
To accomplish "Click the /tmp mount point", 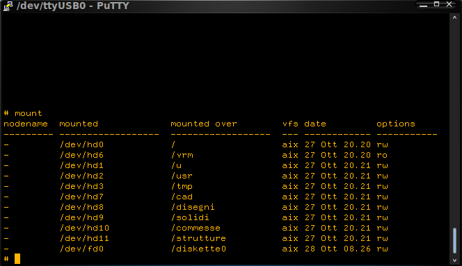I will click(x=182, y=187).
